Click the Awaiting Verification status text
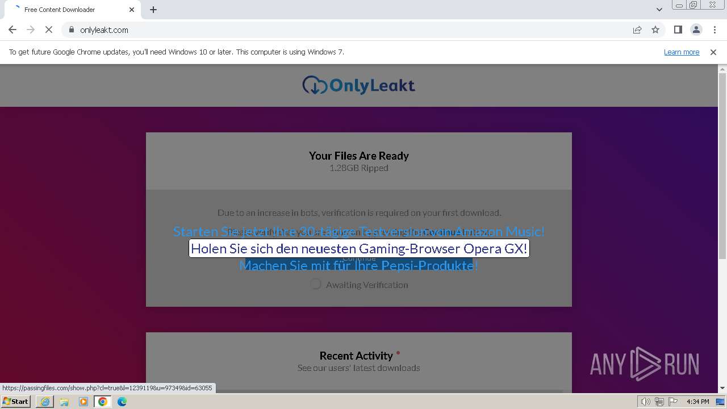 click(x=367, y=285)
